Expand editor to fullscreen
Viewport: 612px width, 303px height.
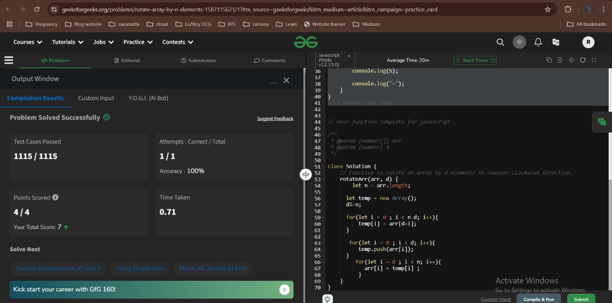(594, 60)
